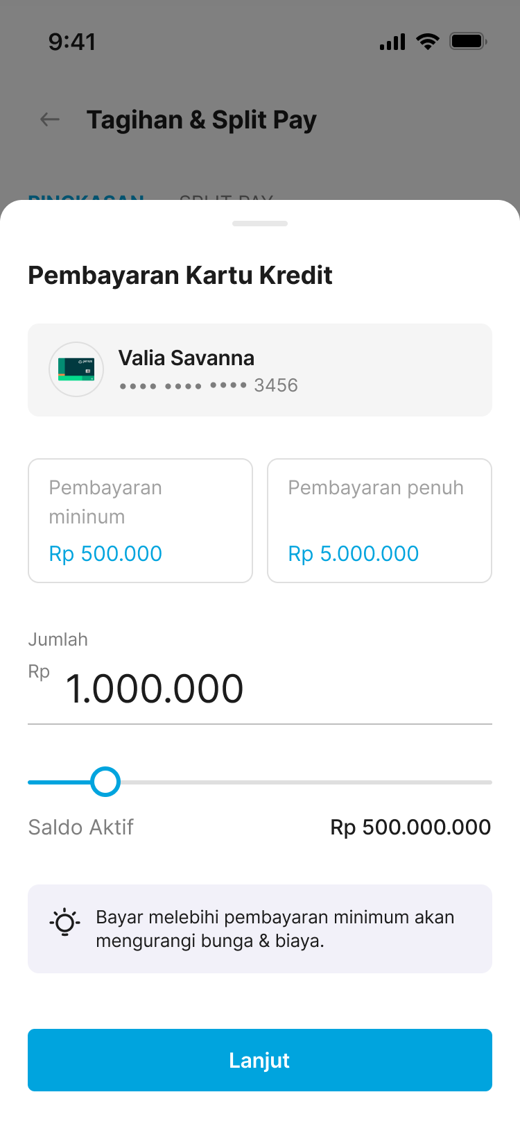Select the Pembayaran penuh option
This screenshot has width=520, height=1133.
click(379, 520)
